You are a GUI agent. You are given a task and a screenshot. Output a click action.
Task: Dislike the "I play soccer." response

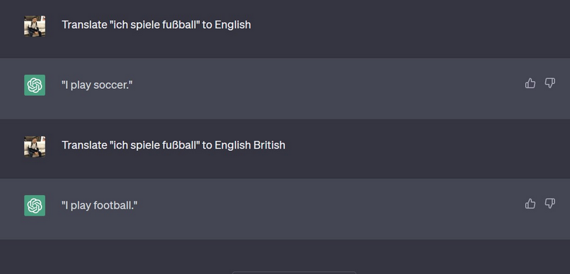tap(549, 83)
